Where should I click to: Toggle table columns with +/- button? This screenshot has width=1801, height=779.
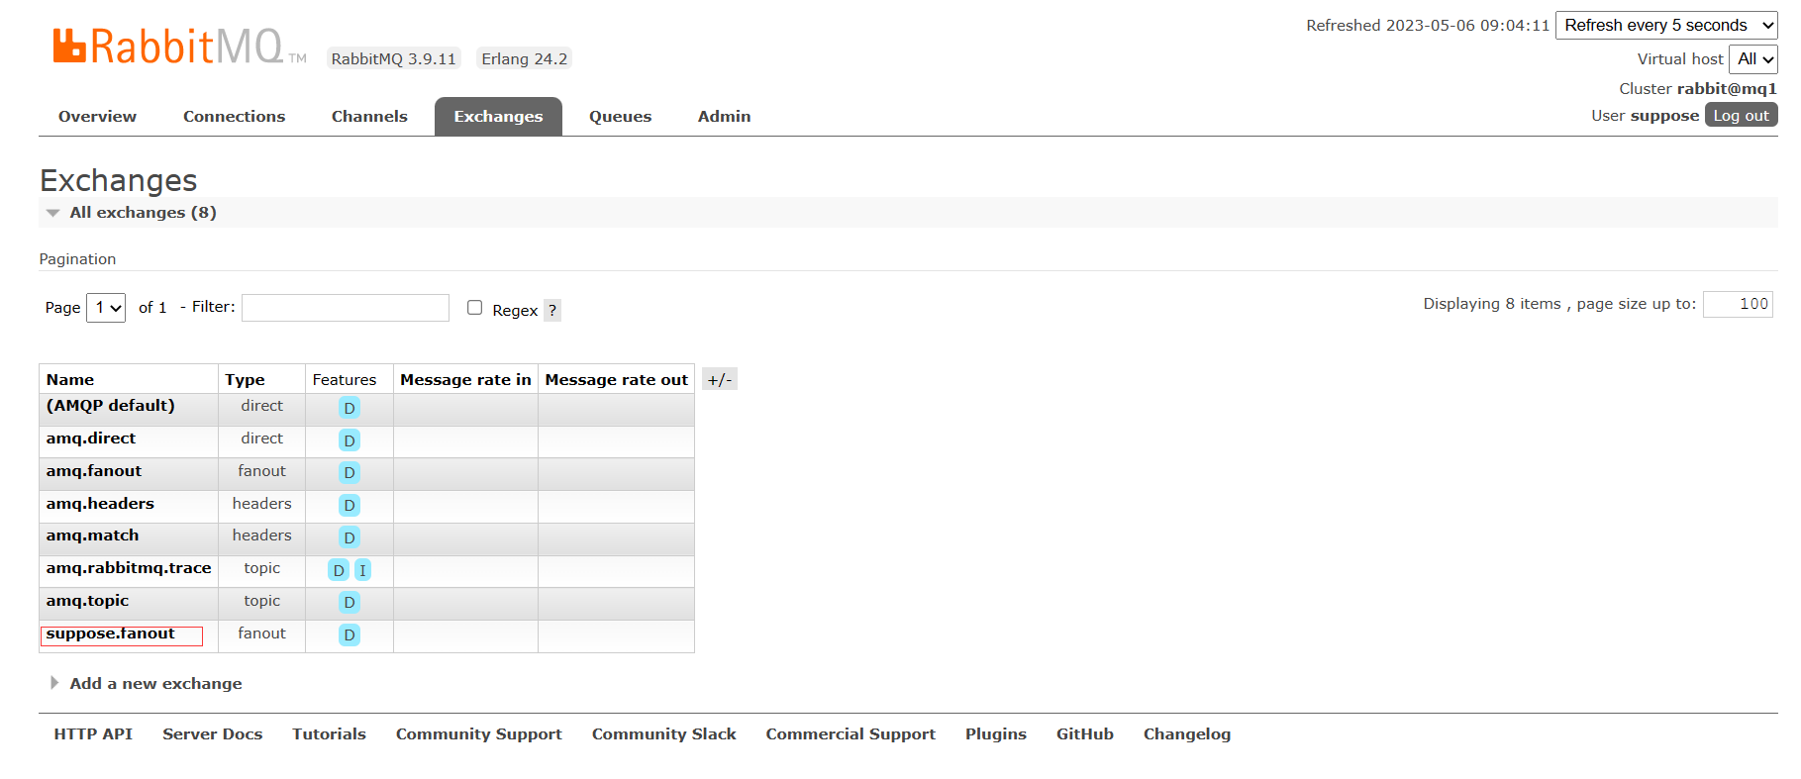(720, 379)
